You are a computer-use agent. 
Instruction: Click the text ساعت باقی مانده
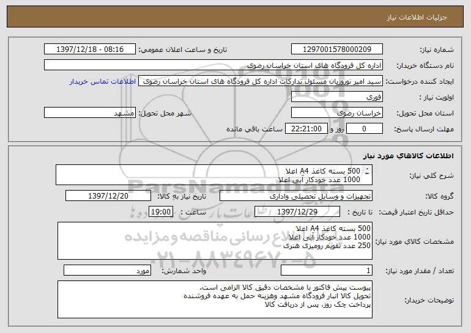[x=254, y=130]
